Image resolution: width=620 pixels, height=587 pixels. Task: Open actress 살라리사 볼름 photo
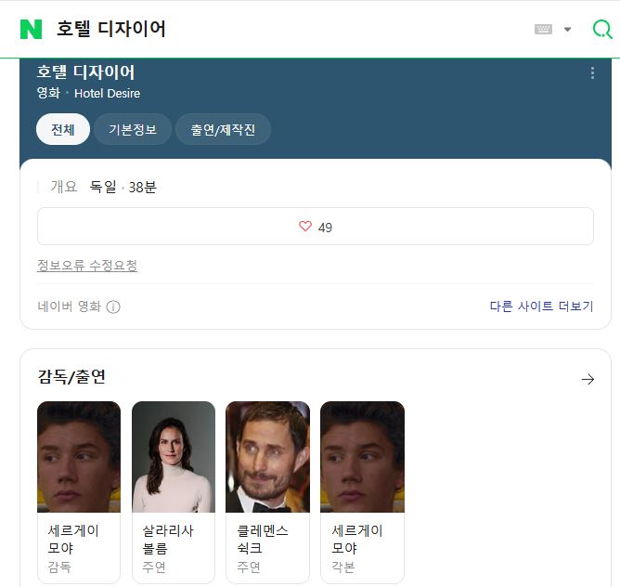pyautogui.click(x=174, y=457)
